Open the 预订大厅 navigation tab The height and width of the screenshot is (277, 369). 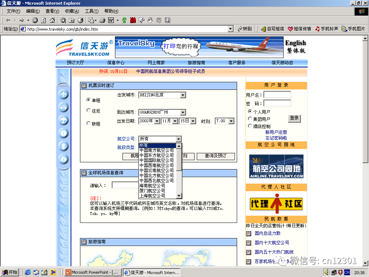(x=75, y=63)
